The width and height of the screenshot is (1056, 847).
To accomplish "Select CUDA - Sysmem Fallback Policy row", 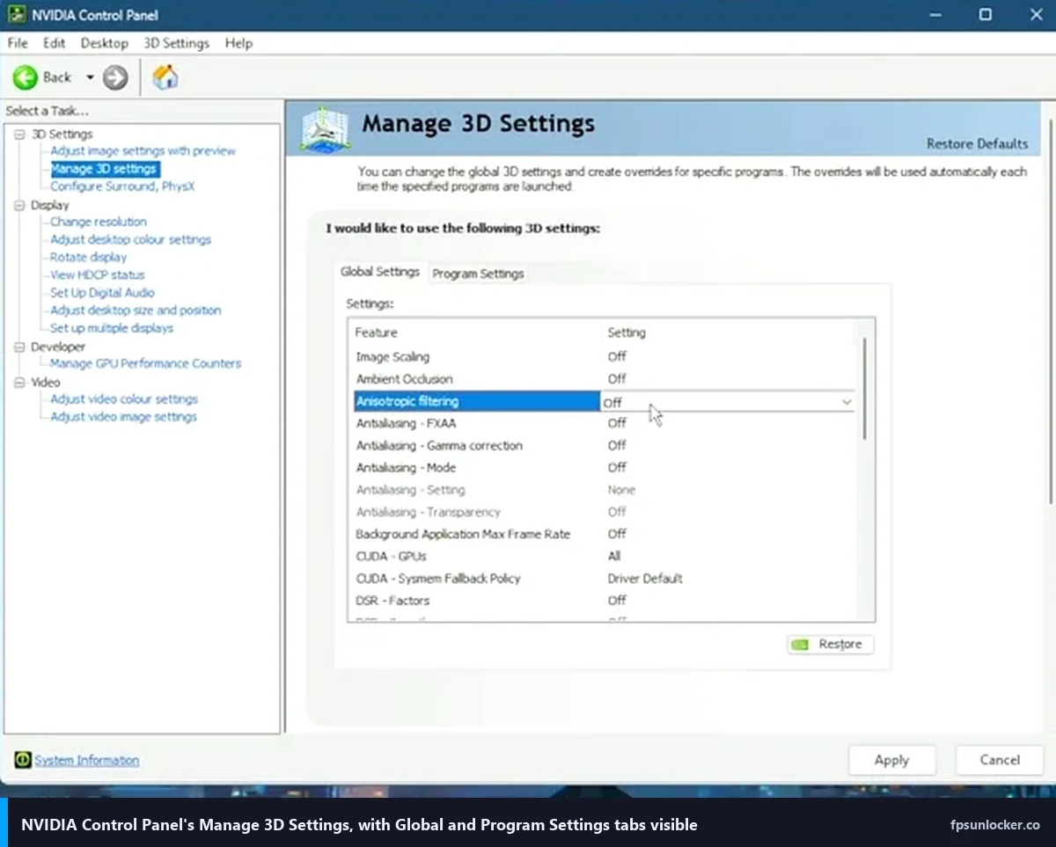I will point(603,579).
